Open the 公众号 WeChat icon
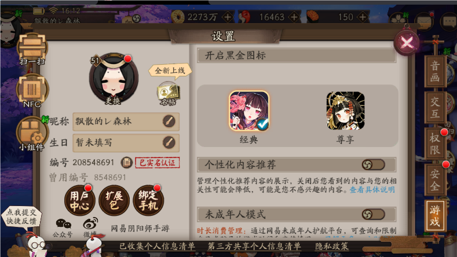The height and width of the screenshot is (257, 457). tap(63, 228)
